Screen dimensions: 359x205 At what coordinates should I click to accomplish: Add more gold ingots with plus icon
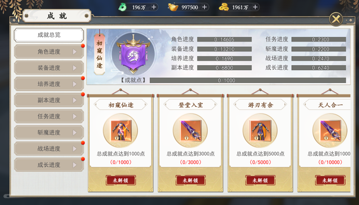pos(204,7)
